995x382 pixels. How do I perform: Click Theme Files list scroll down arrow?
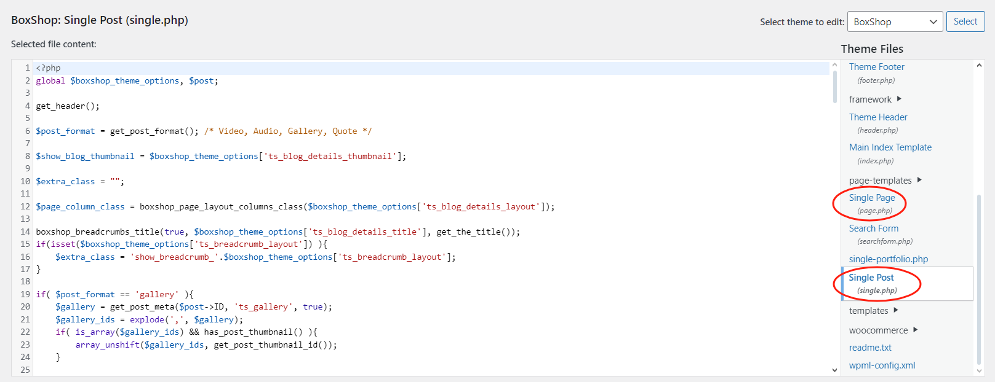tap(979, 370)
